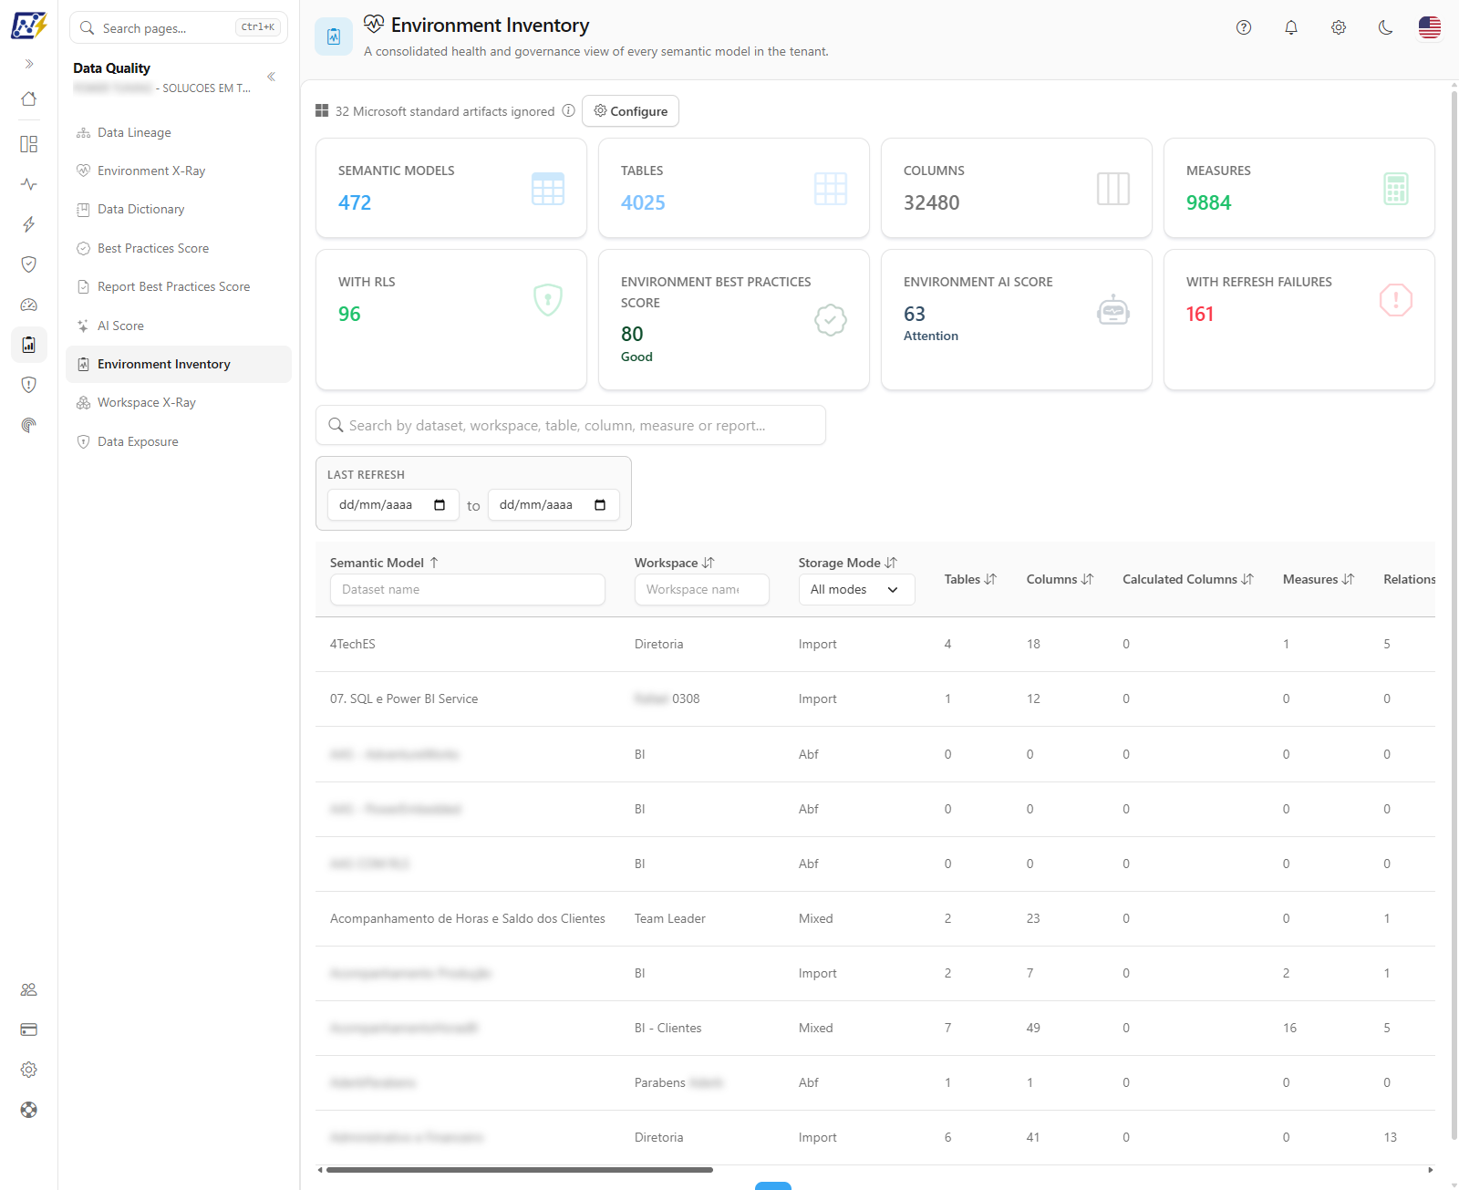The width and height of the screenshot is (1459, 1190).
Task: Open billing card icon in left rail
Action: click(29, 1030)
